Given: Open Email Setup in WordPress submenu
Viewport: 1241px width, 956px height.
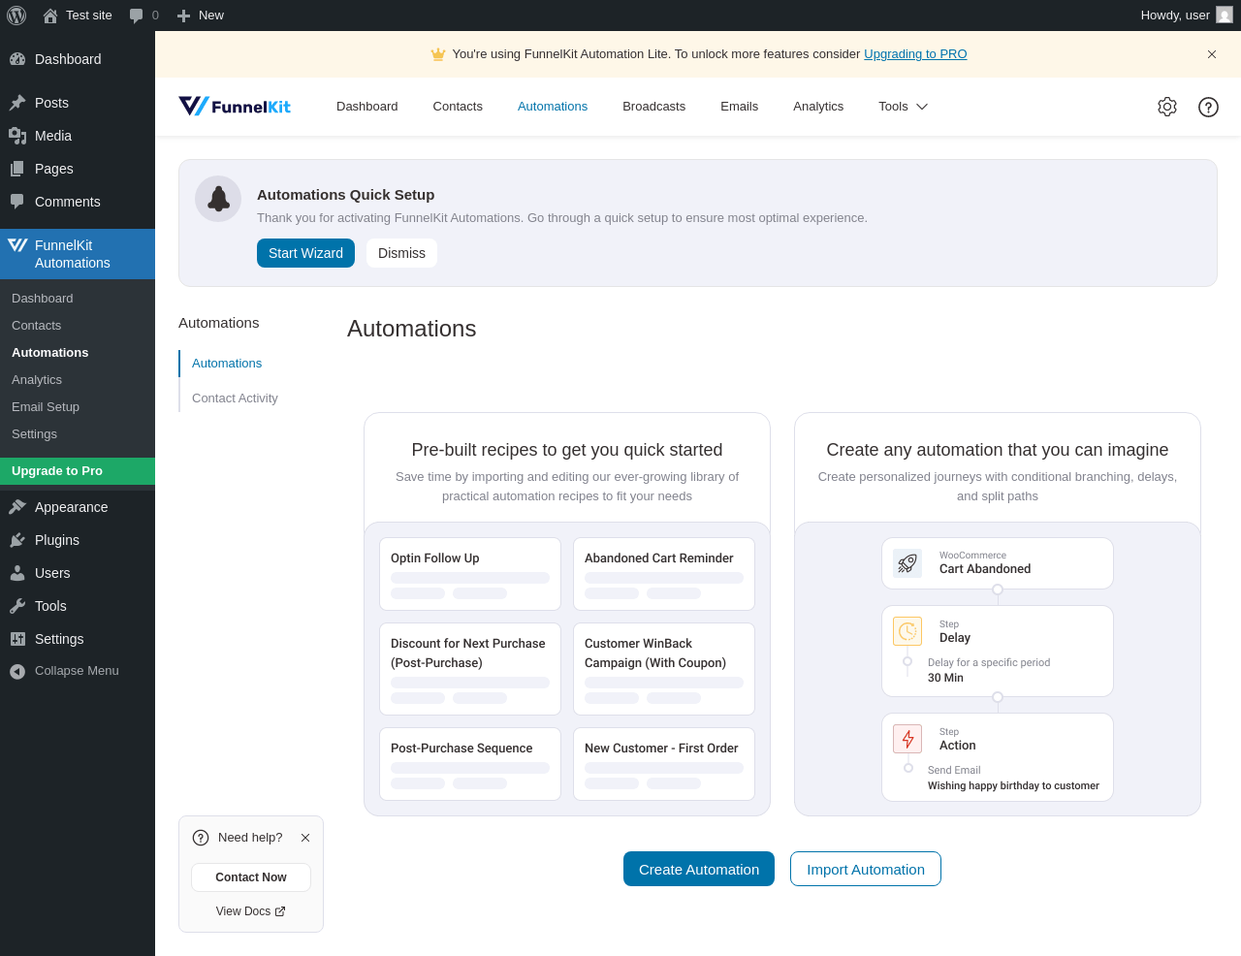Looking at the screenshot, I should pyautogui.click(x=78, y=407).
